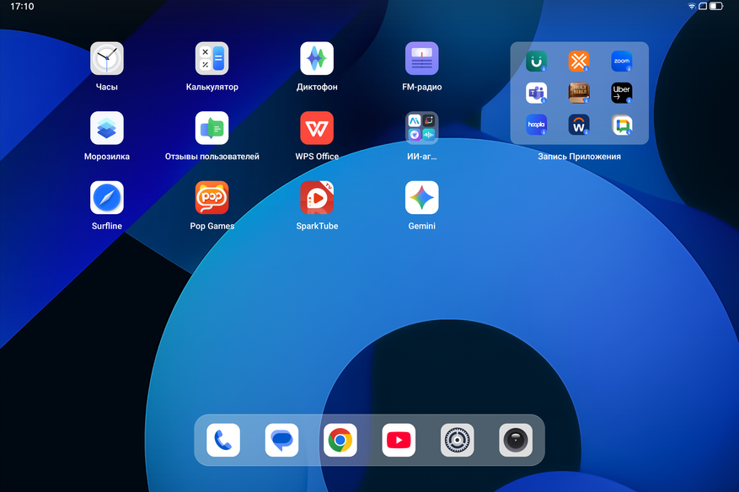Image resolution: width=739 pixels, height=492 pixels.
Task: Open the Workday W app
Action: click(579, 125)
